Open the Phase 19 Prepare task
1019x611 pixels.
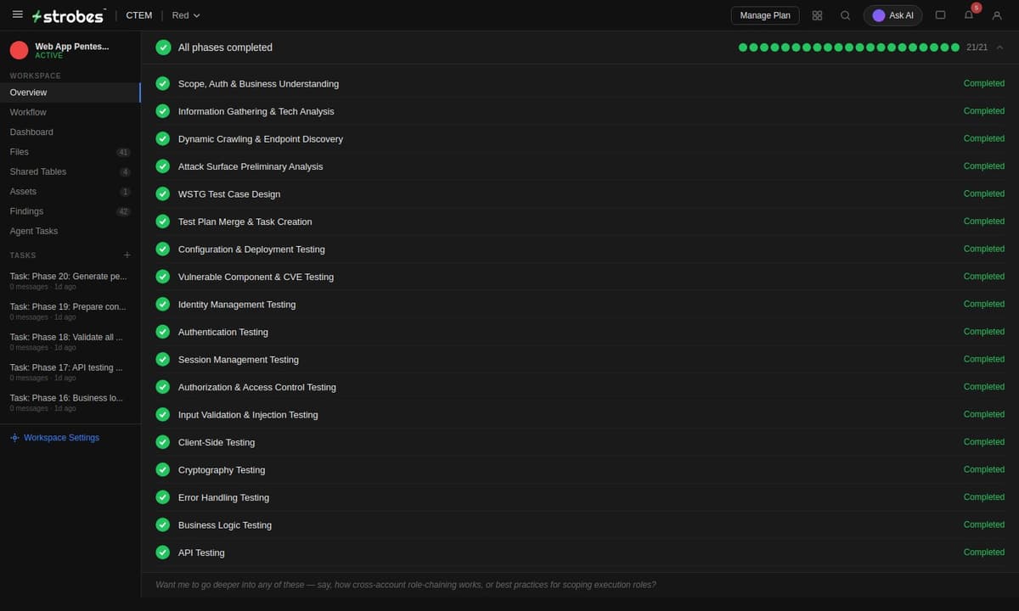[x=70, y=311]
